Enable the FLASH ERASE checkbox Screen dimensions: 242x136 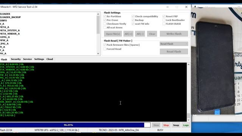click(164, 24)
